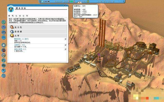Click the top bar pull-down handle
Screen dimensions: 164x102
[x=79, y=2]
